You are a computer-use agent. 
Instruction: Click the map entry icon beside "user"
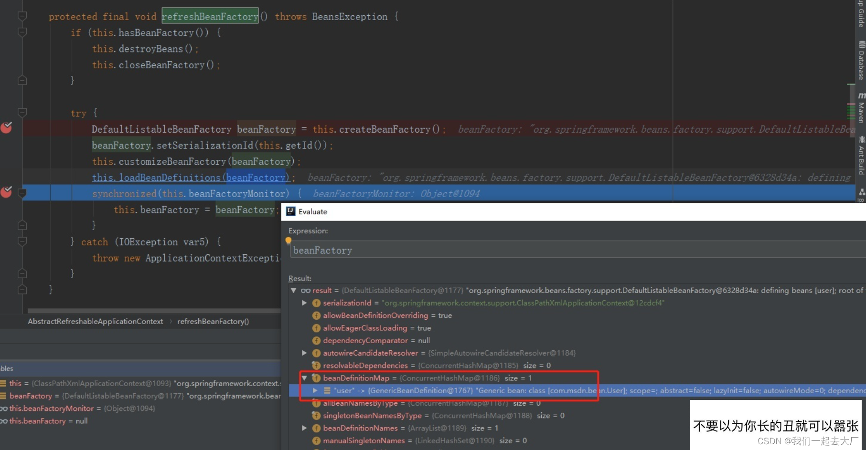point(327,390)
